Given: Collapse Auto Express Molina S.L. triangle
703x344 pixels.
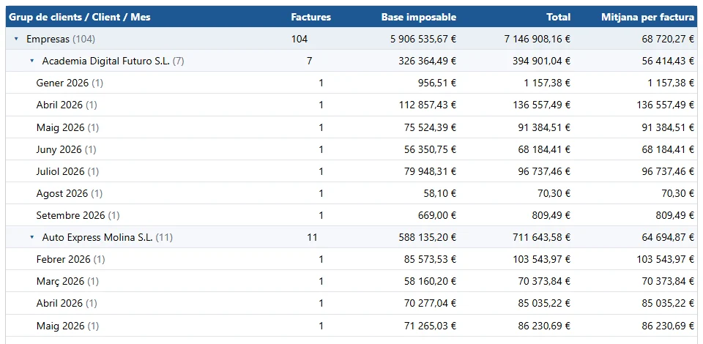Looking at the screenshot, I should (x=31, y=237).
